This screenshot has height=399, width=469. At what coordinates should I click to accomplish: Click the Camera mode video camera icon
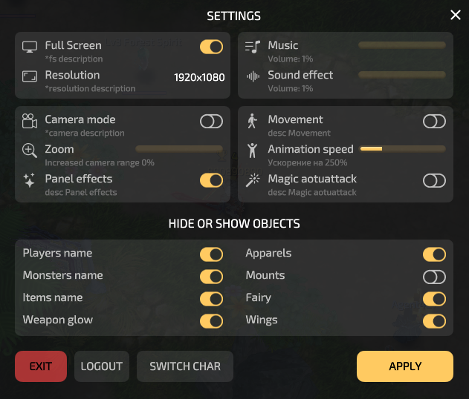30,121
